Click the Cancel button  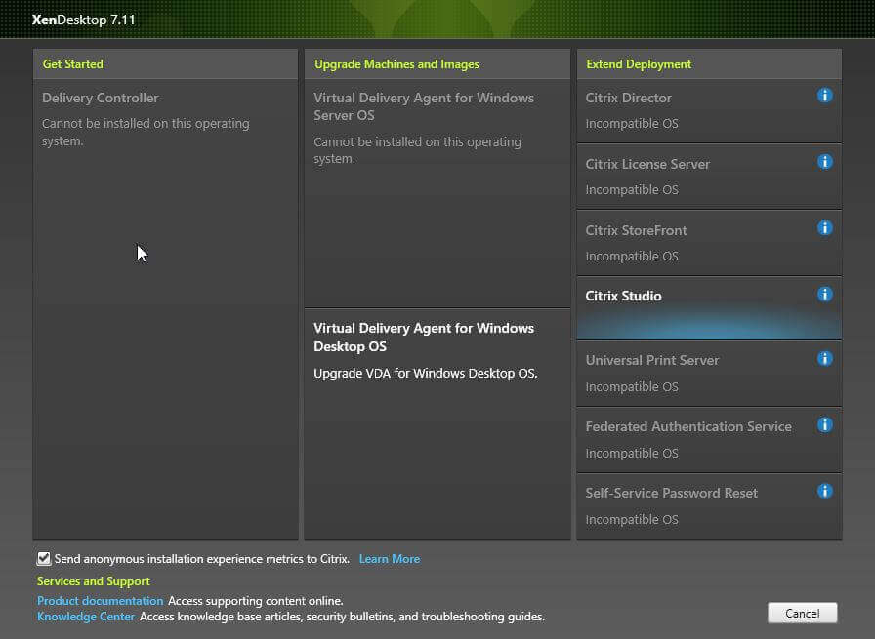pos(803,614)
